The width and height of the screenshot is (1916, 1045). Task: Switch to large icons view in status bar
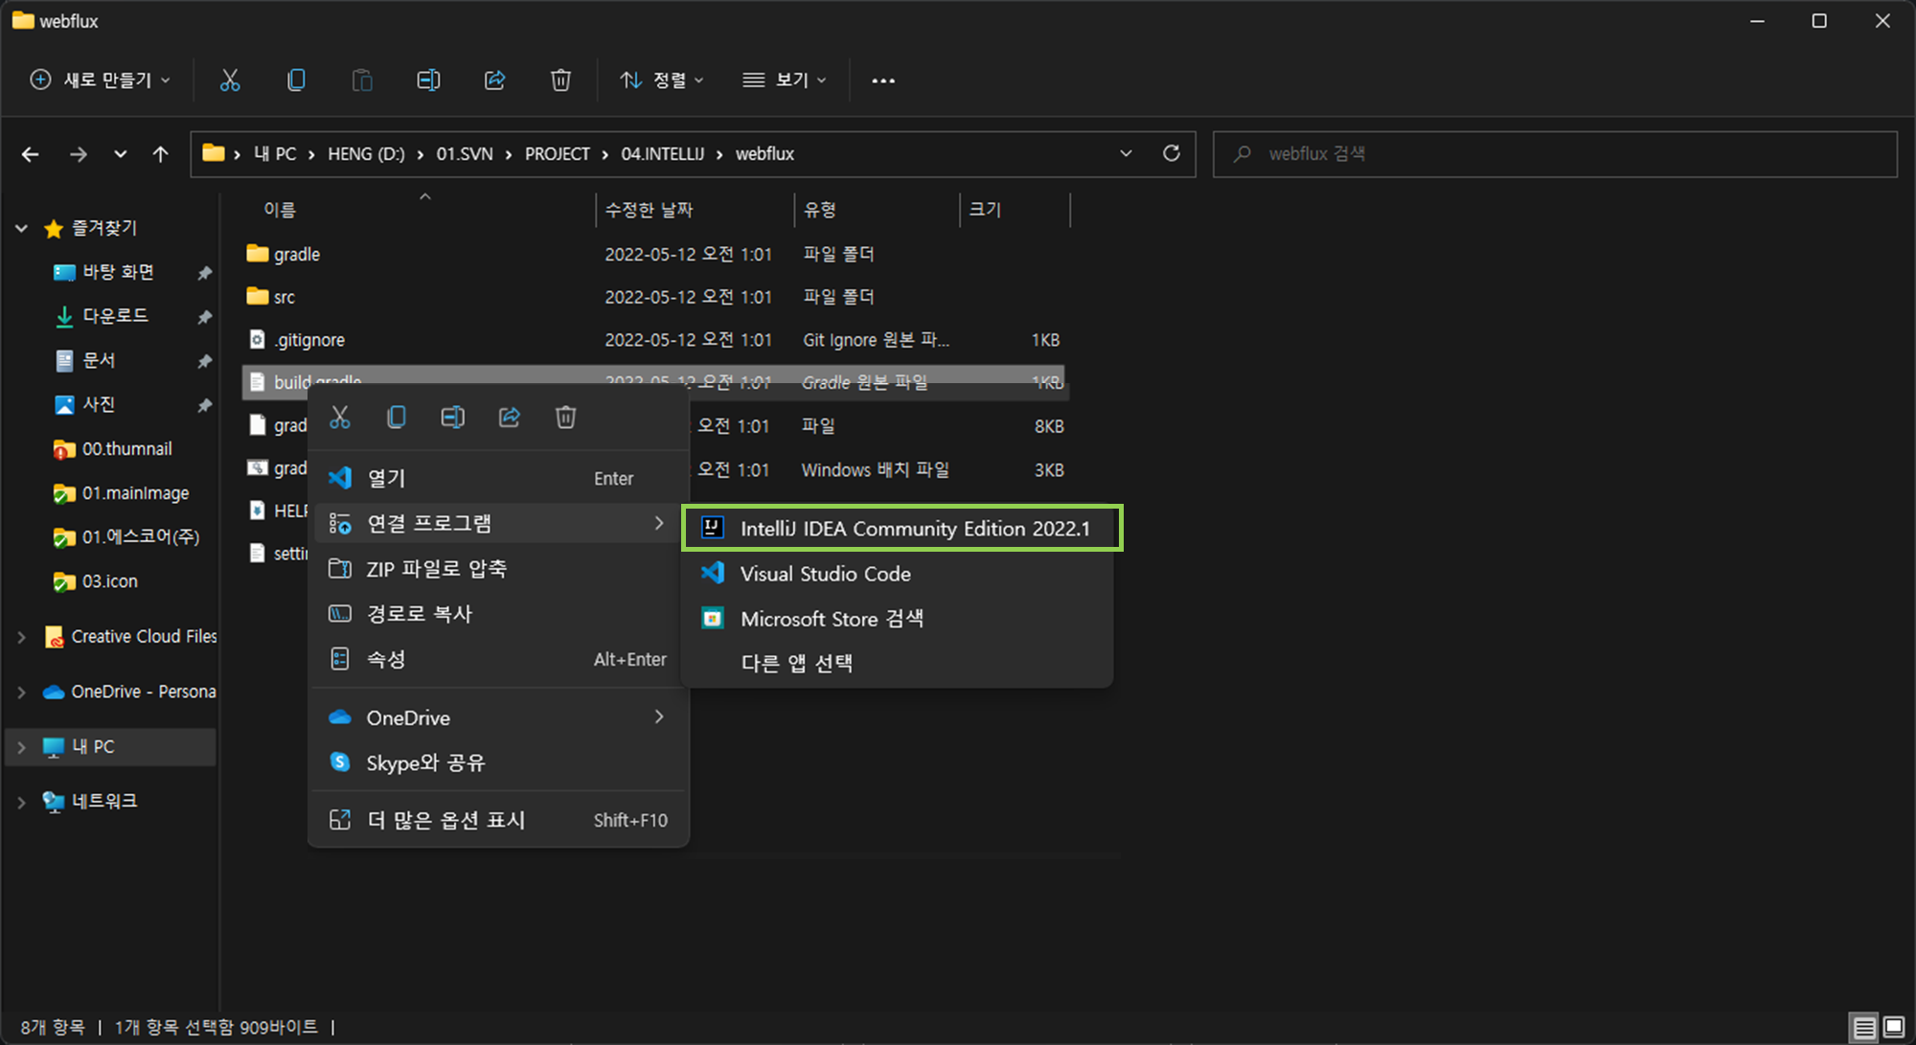click(1894, 1027)
